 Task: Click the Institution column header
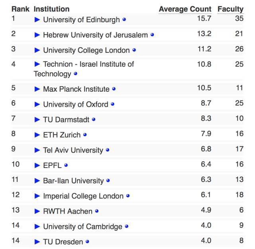pos(51,9)
